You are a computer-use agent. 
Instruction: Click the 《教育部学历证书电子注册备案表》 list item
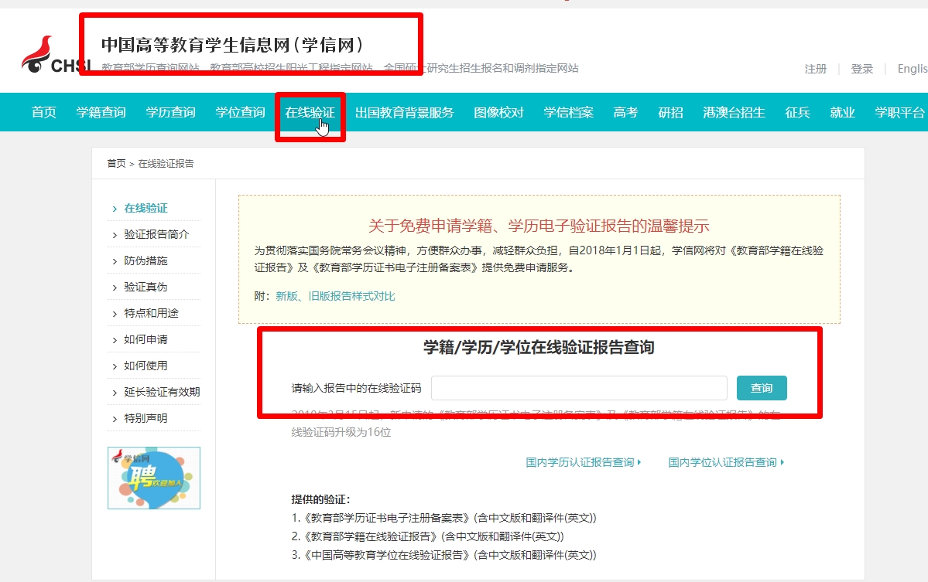444,518
